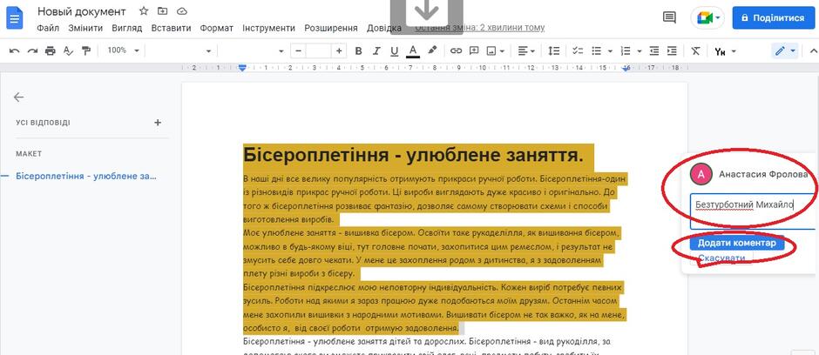Expand the insert image dropdown arrow
The width and height of the screenshot is (819, 355).
coord(502,51)
